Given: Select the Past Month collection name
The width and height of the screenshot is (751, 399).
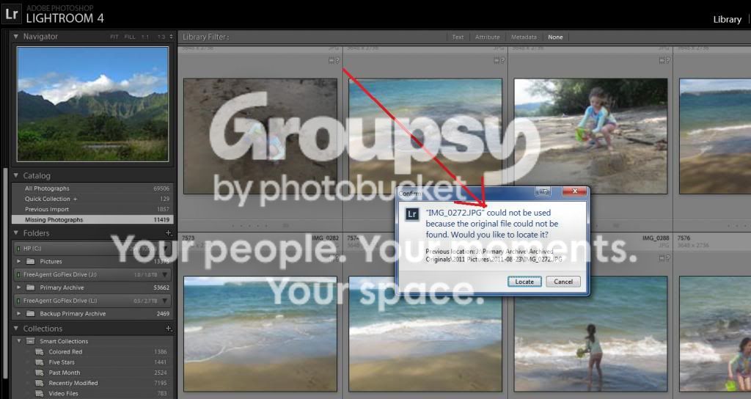Looking at the screenshot, I should [x=65, y=373].
